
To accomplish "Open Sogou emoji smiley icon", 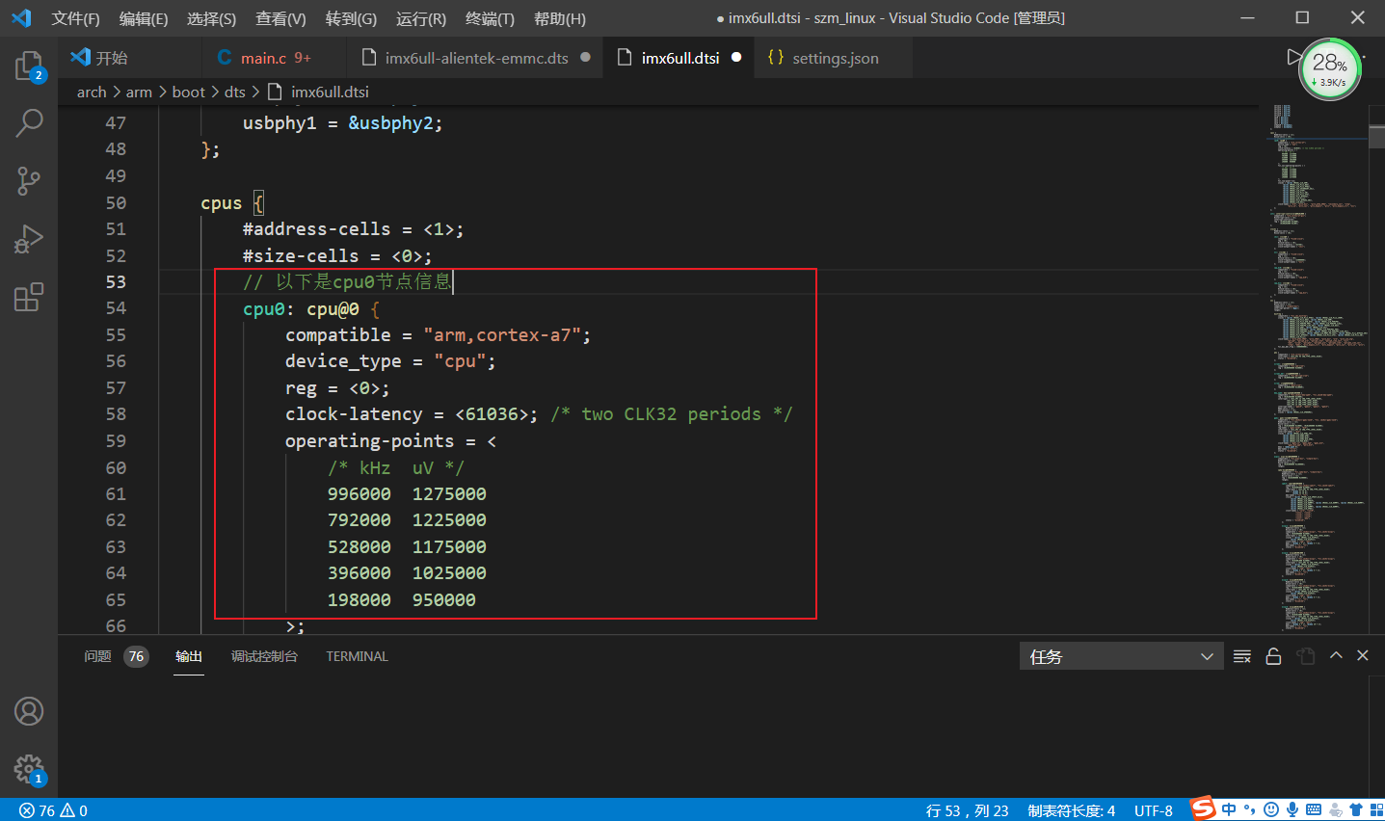I will (1271, 809).
